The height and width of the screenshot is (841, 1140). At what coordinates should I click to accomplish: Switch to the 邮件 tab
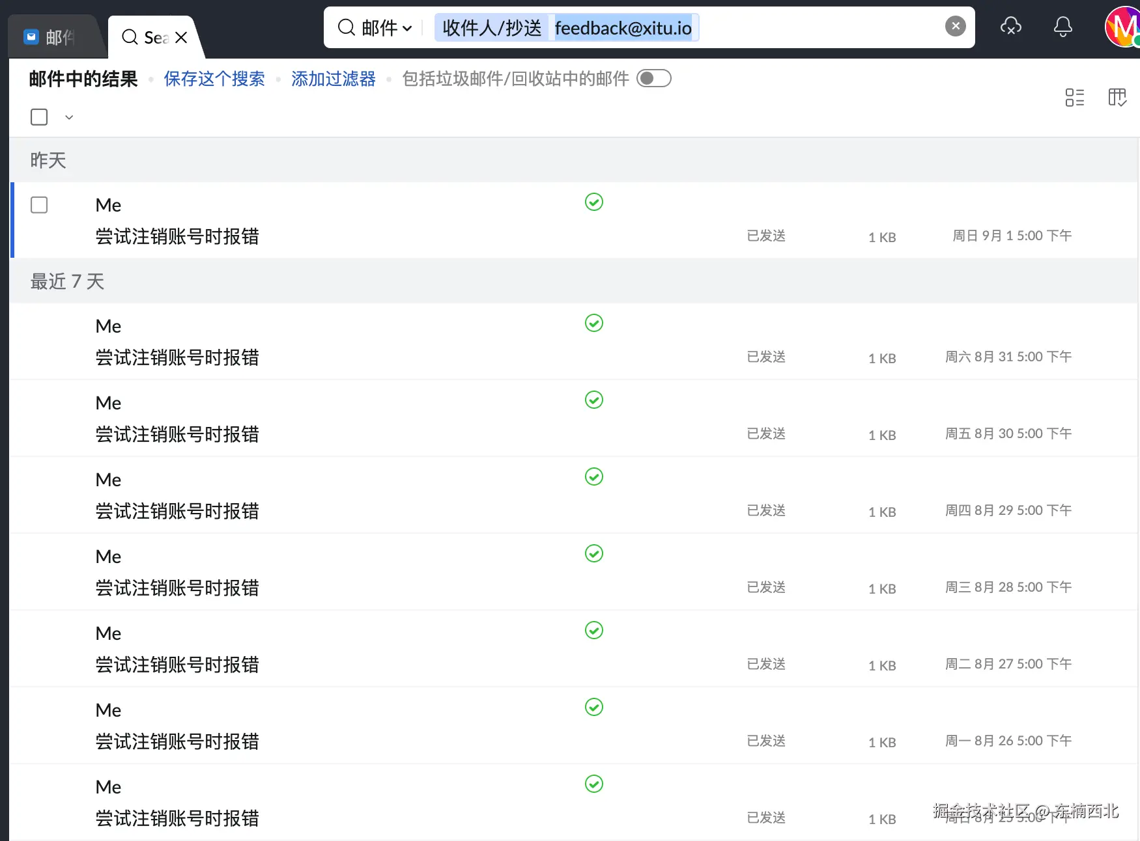pyautogui.click(x=57, y=36)
